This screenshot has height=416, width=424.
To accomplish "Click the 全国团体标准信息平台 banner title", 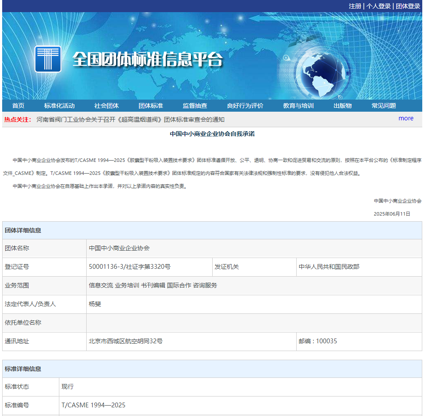I will [x=147, y=59].
